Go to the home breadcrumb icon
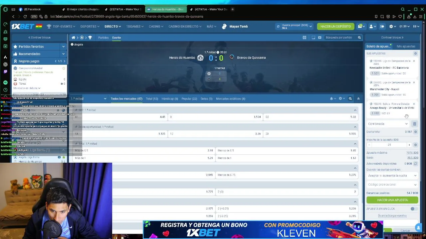 click(73, 38)
